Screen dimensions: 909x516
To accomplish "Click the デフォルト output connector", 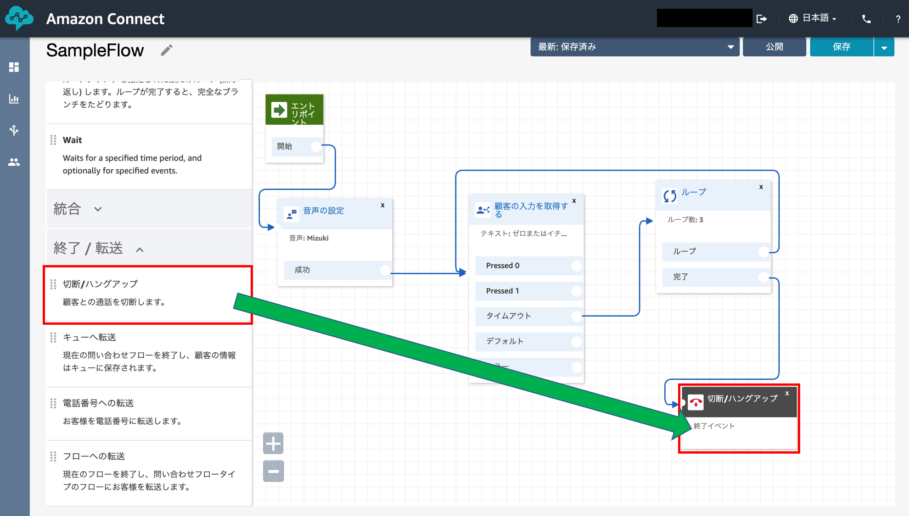I will [577, 341].
